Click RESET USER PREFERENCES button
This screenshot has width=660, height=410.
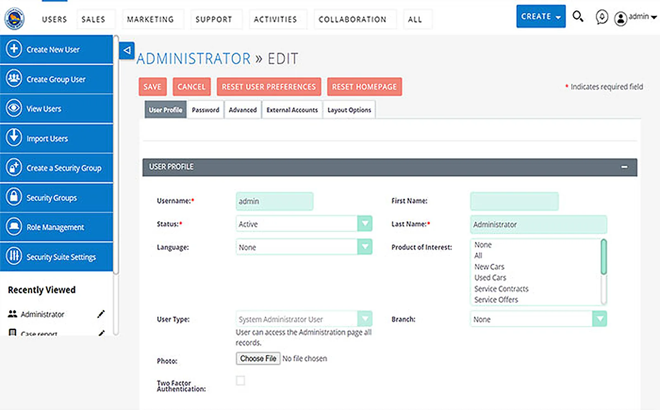[269, 87]
